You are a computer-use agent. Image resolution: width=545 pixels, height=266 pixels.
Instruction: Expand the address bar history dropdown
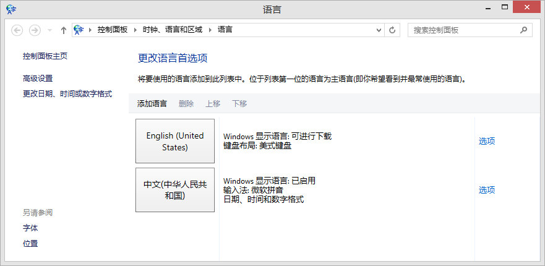point(379,30)
